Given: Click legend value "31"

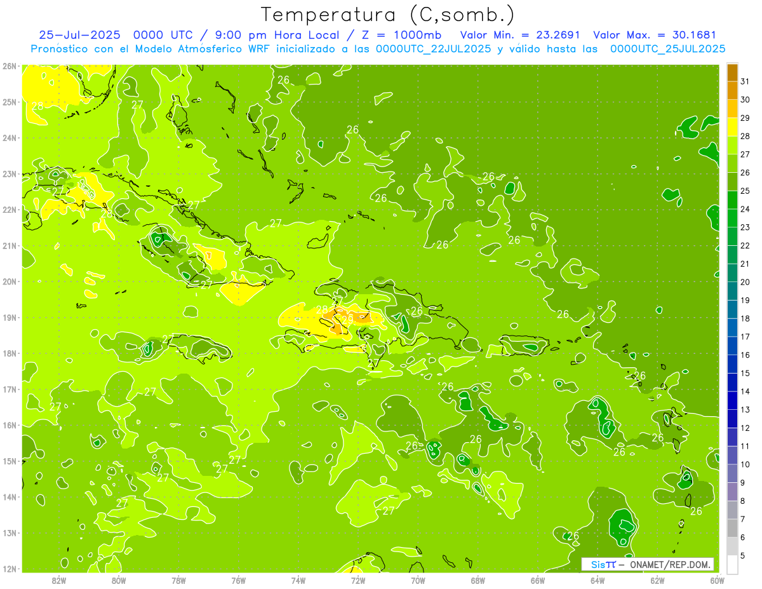Looking at the screenshot, I should tap(745, 81).
